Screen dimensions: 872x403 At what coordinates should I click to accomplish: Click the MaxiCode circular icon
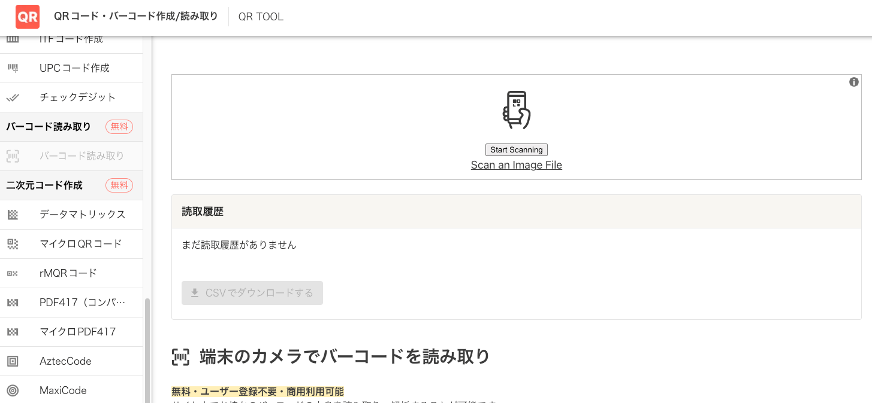(13, 390)
